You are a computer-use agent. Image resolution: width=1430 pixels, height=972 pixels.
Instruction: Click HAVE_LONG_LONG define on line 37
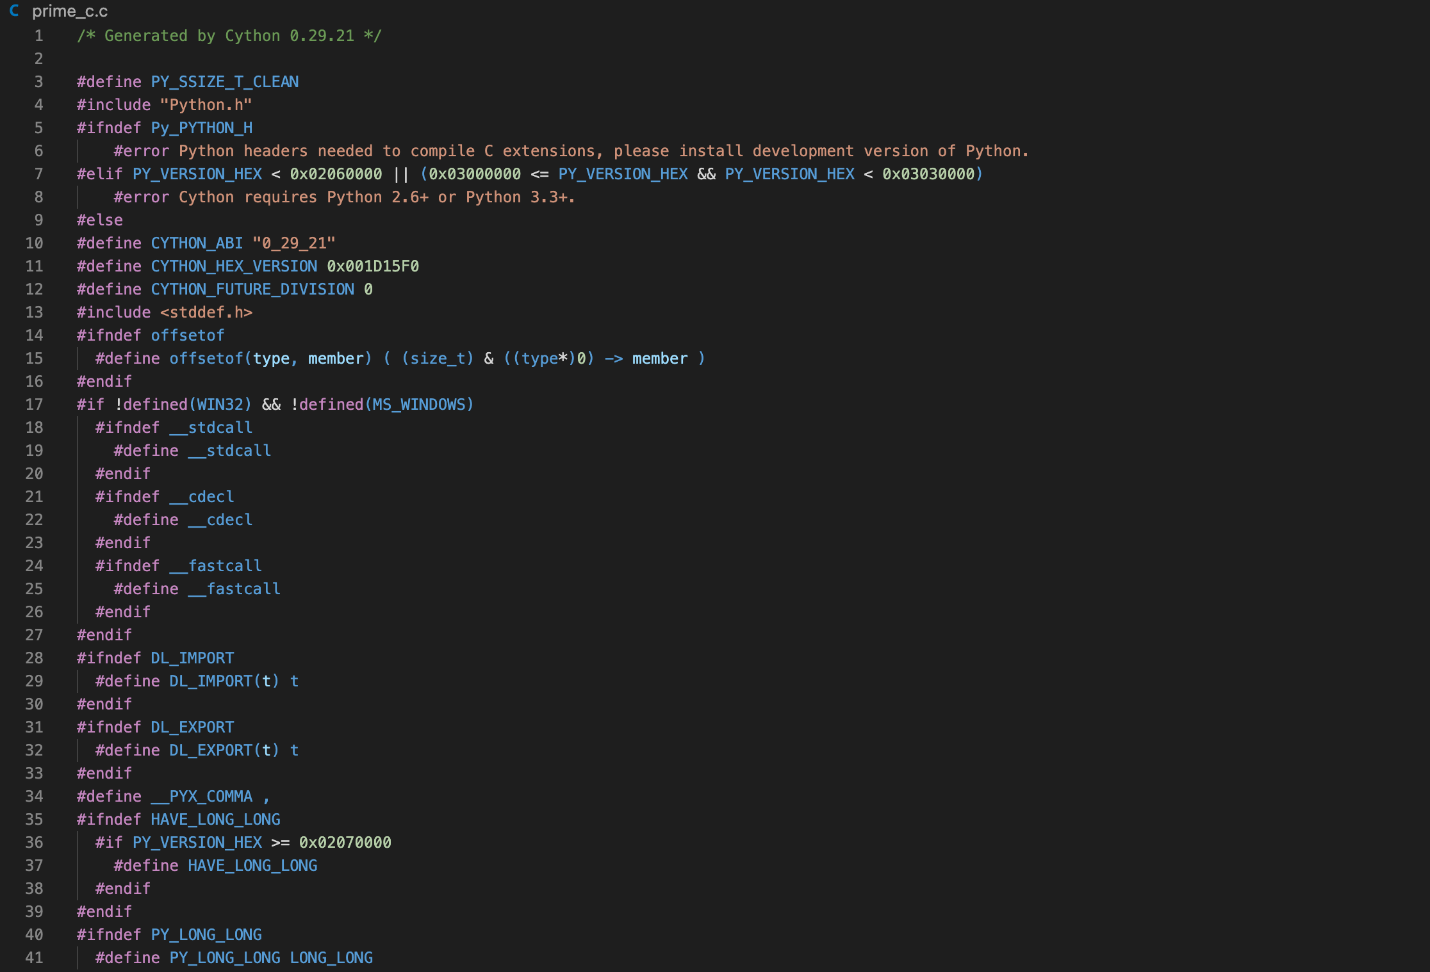pyautogui.click(x=252, y=866)
